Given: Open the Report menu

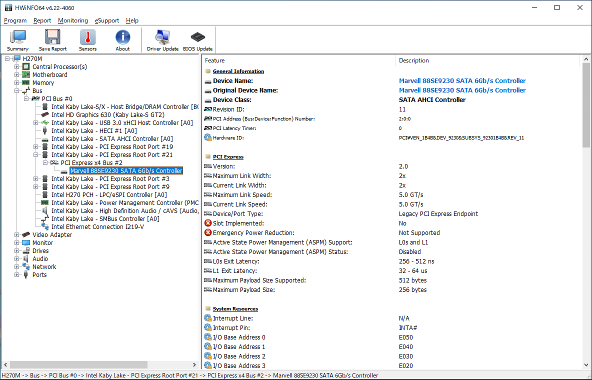Looking at the screenshot, I should (42, 20).
